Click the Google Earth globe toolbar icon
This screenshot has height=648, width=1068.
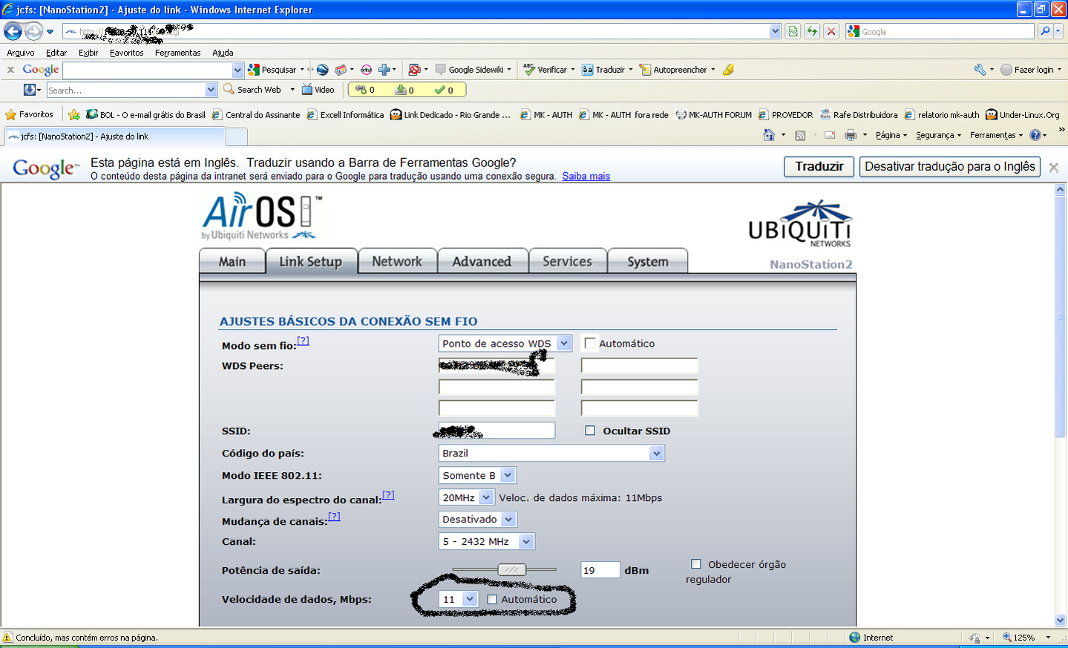pos(322,70)
